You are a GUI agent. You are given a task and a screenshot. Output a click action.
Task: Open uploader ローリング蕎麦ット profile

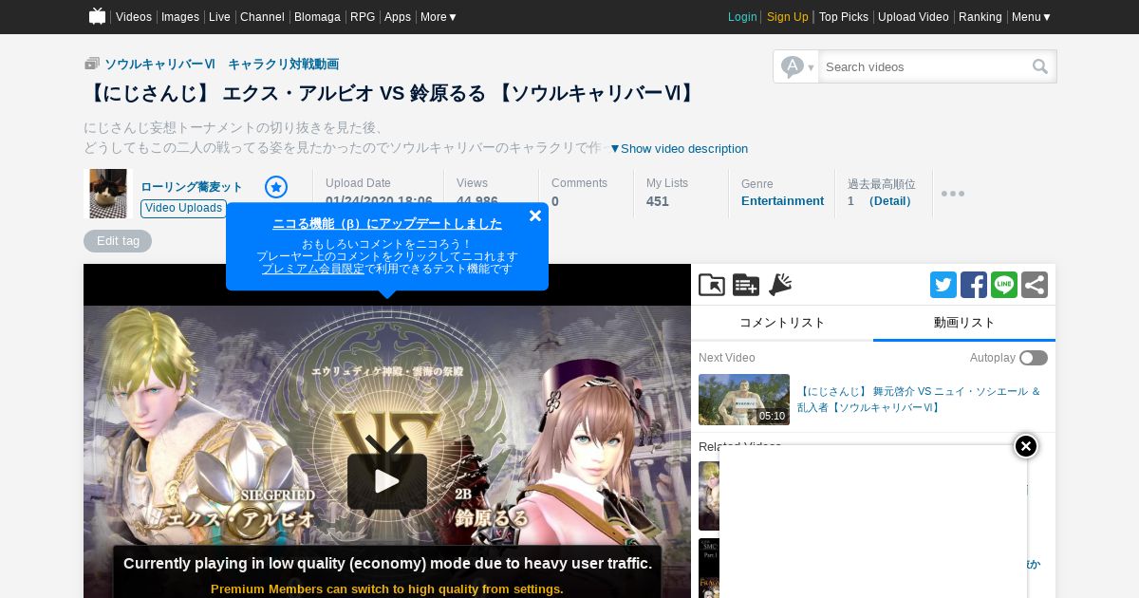coord(192,187)
